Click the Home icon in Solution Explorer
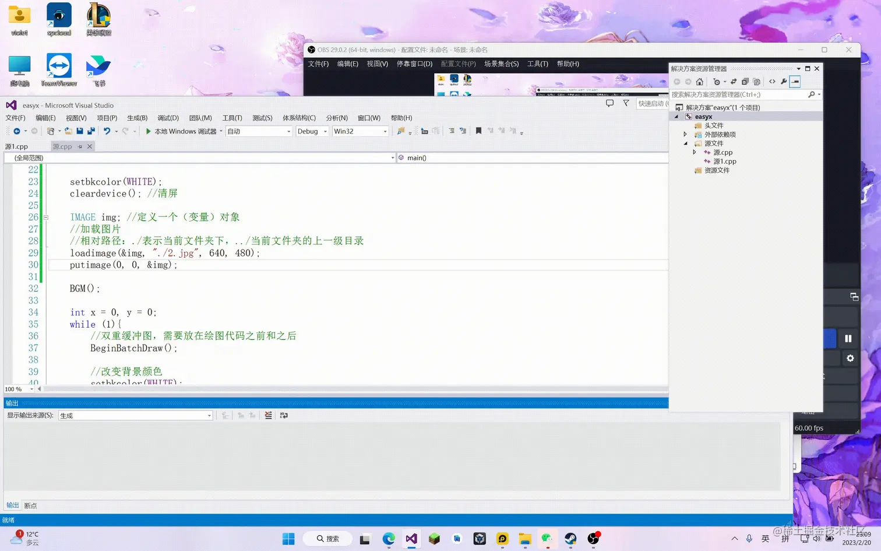 699,82
